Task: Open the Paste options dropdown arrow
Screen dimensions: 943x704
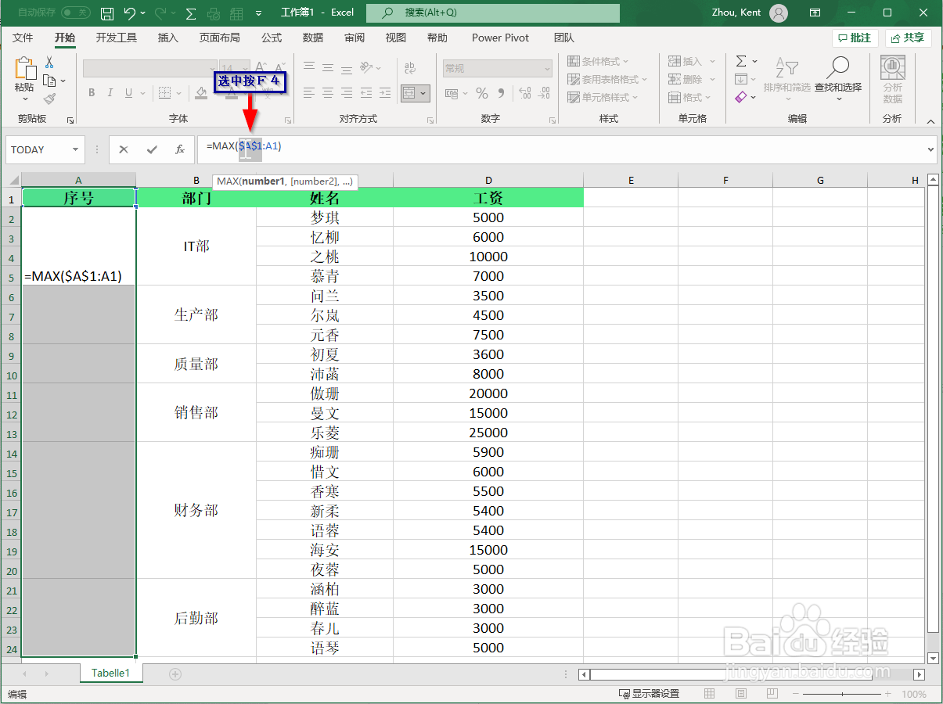Action: [24, 99]
